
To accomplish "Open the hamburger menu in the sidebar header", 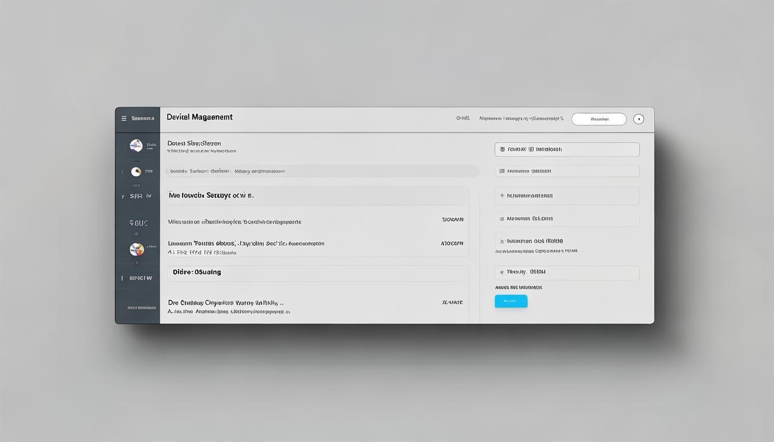I will click(x=124, y=119).
